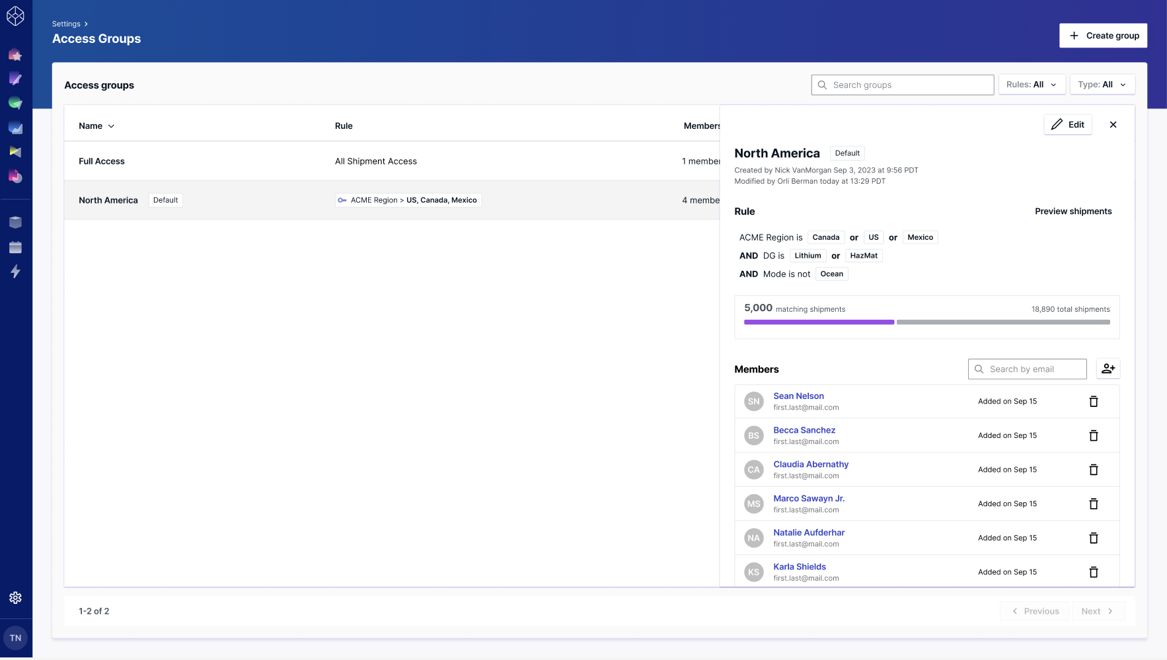Click the Canada rule tag
Image resolution: width=1167 pixels, height=660 pixels.
click(826, 237)
